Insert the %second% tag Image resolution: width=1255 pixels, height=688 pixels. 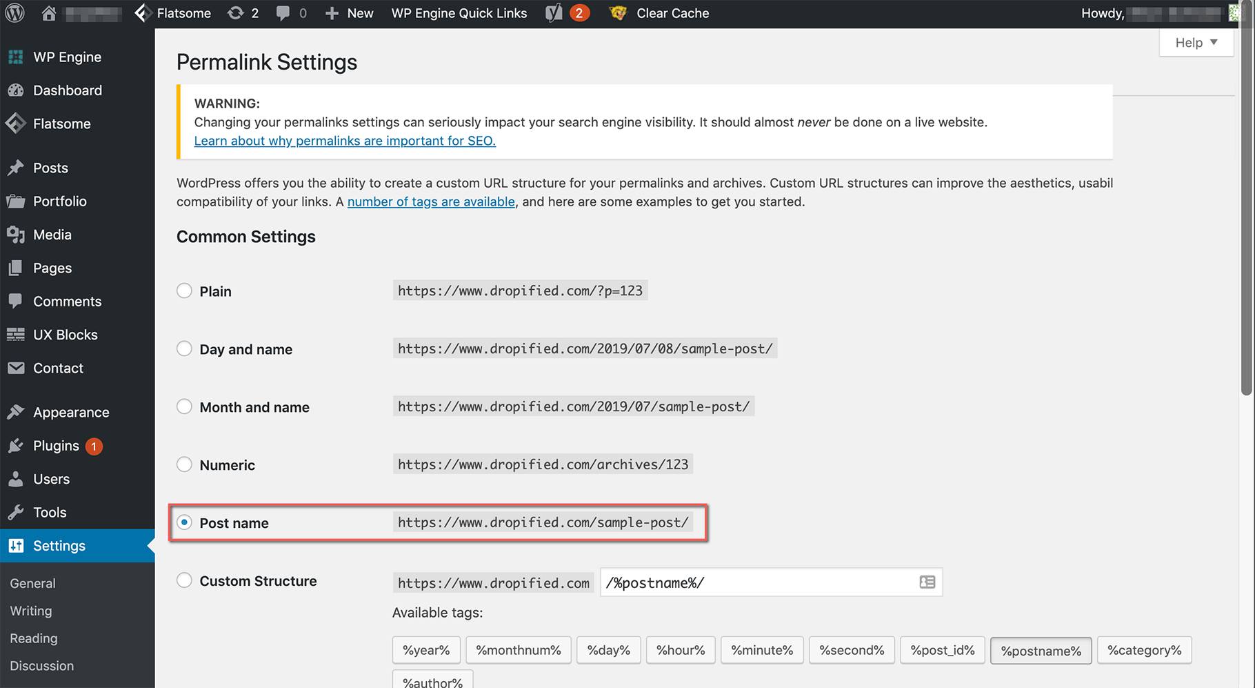coord(852,650)
